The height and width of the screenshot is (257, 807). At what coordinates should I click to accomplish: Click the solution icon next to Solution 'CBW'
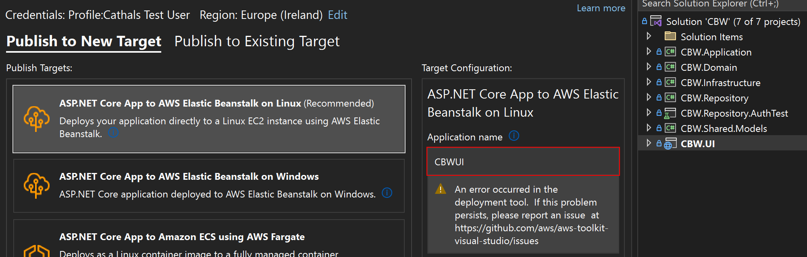click(656, 21)
